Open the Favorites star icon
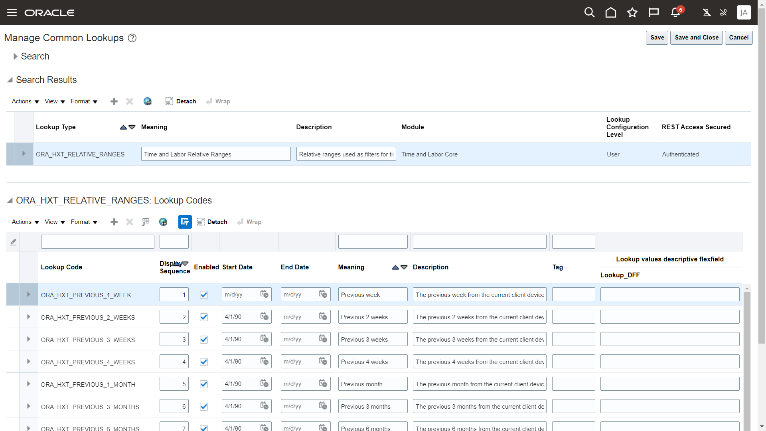766x431 pixels. point(632,12)
